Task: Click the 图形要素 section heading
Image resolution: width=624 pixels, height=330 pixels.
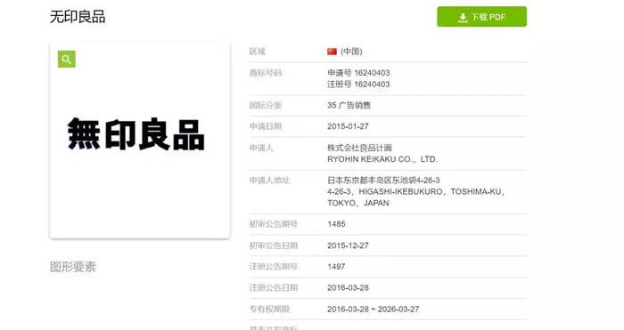Action: (73, 267)
